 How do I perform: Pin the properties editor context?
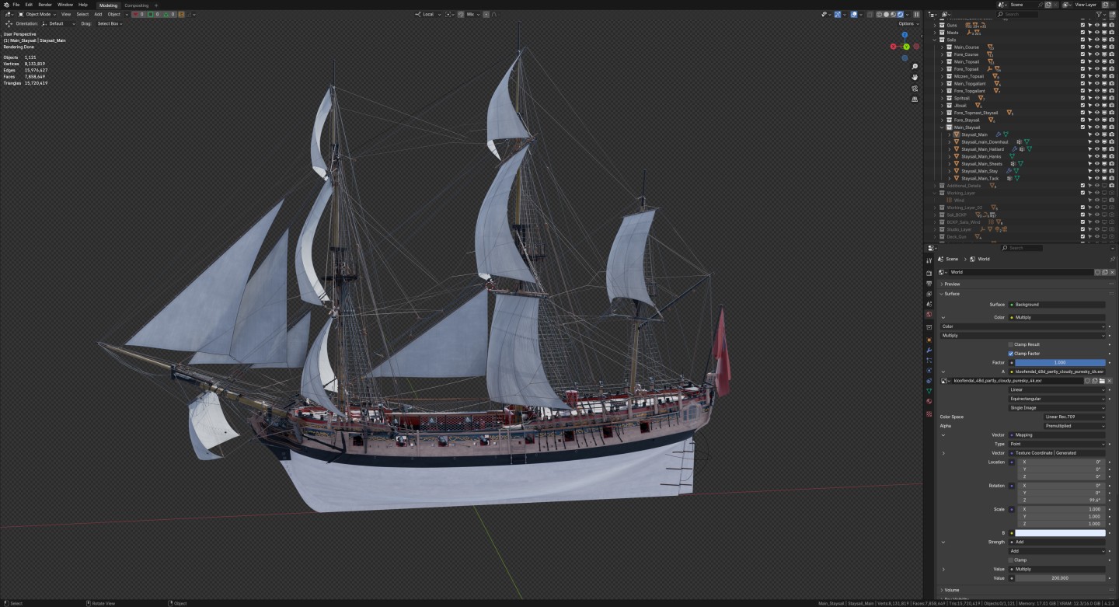click(1112, 259)
